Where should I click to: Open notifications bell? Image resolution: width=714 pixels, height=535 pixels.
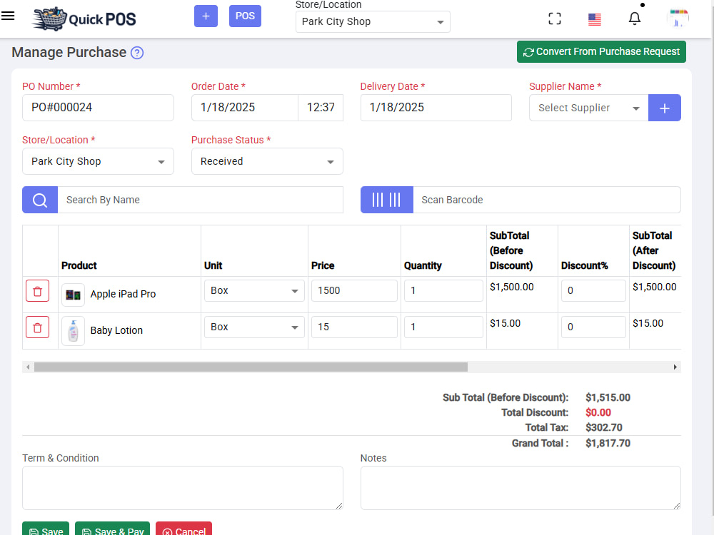click(x=635, y=19)
